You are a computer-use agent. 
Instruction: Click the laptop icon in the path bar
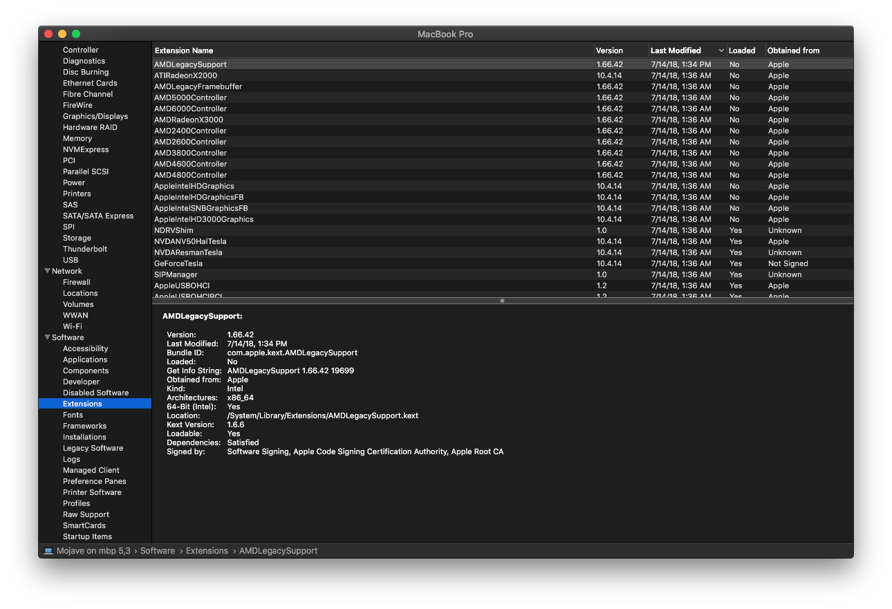48,551
